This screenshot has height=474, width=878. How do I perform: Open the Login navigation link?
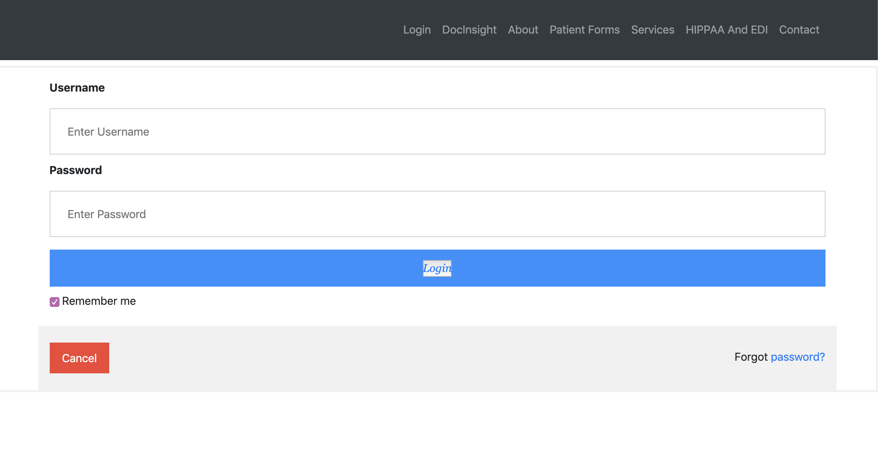pos(417,30)
